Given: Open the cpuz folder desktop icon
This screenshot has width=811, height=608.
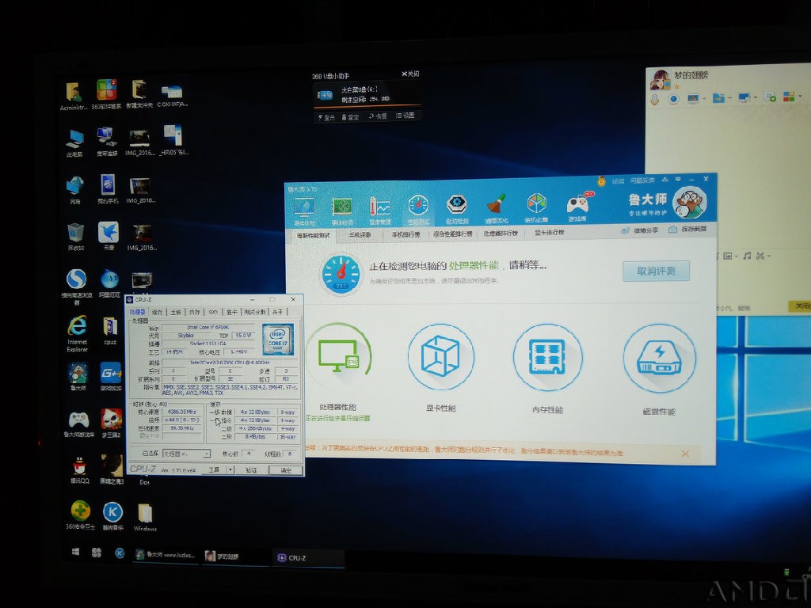Looking at the screenshot, I should point(109,331).
